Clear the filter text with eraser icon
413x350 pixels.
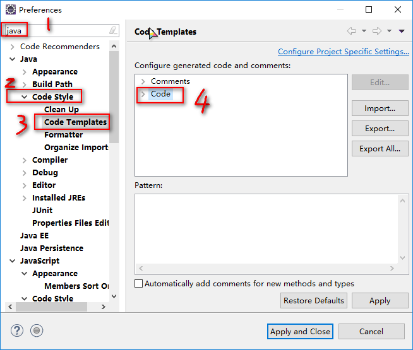[113, 31]
